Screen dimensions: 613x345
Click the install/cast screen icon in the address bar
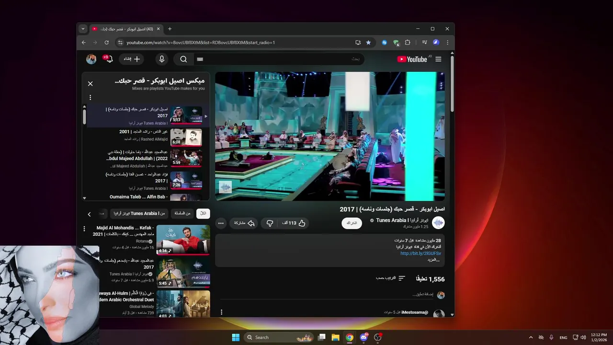[358, 42]
